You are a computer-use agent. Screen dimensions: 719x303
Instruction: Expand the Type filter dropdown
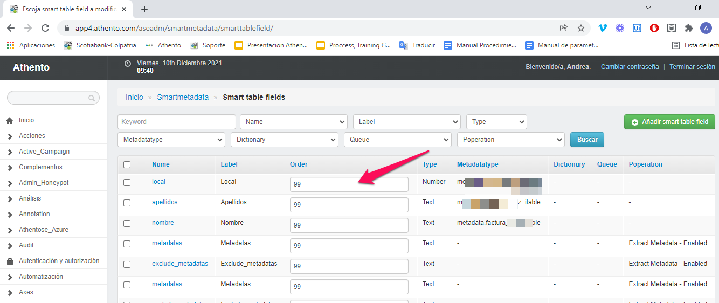coord(496,122)
